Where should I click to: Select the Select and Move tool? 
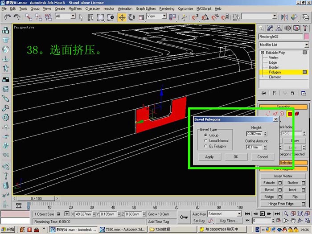tap(122, 17)
